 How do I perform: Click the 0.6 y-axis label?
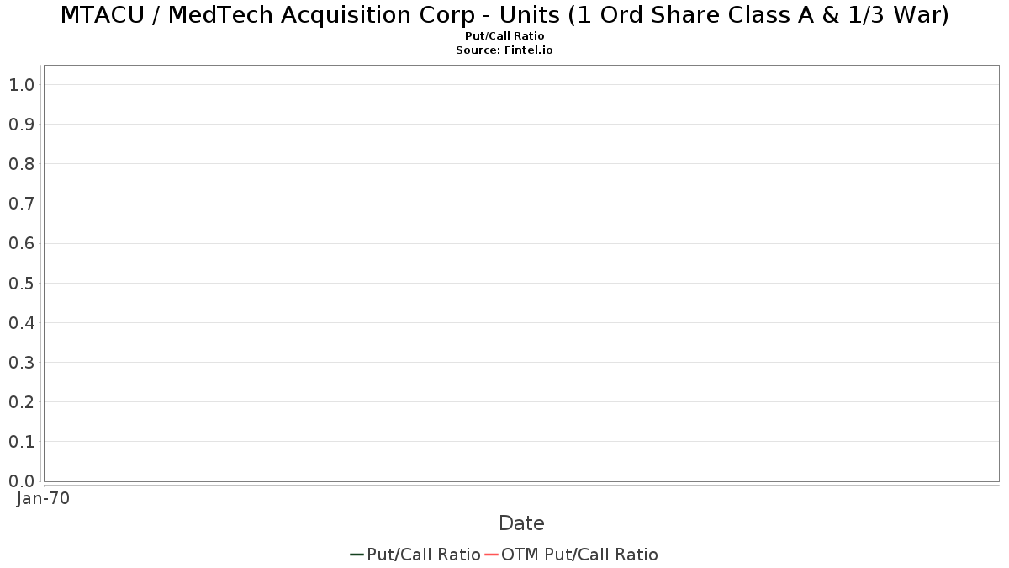pos(21,243)
